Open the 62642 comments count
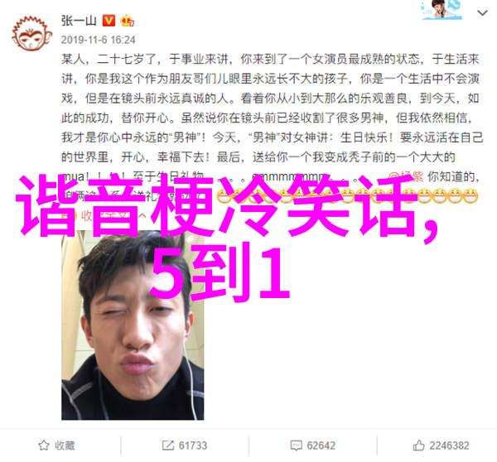 (321, 445)
